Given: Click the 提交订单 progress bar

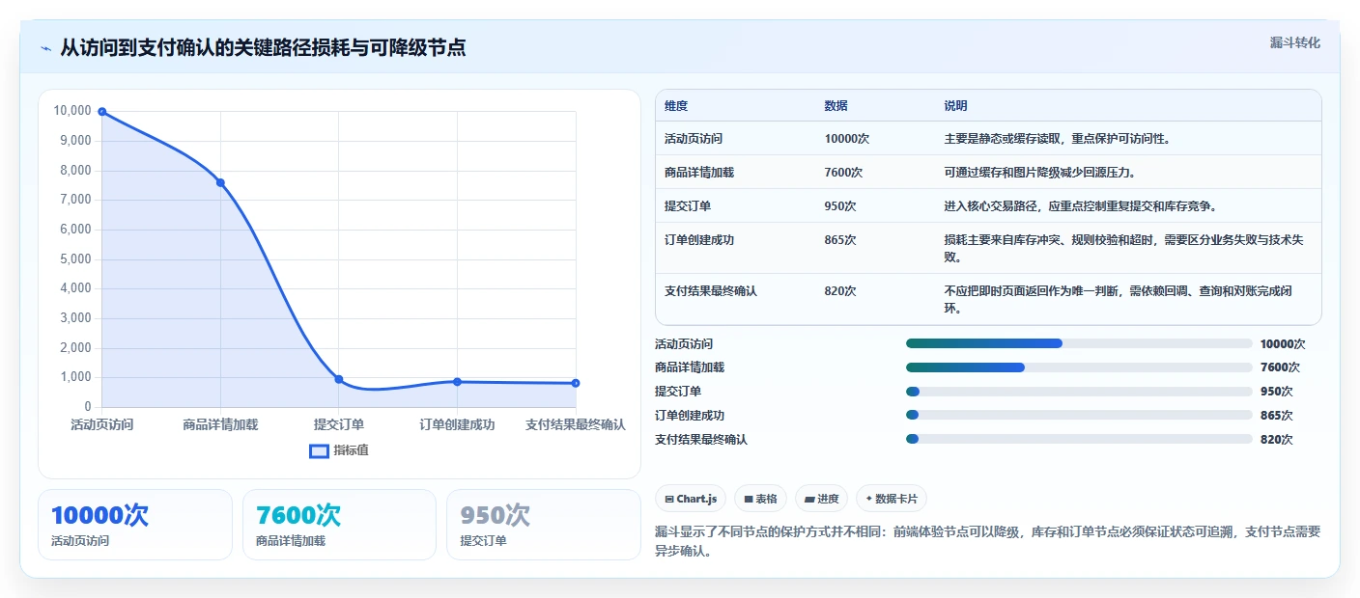Looking at the screenshot, I should click(x=1079, y=392).
